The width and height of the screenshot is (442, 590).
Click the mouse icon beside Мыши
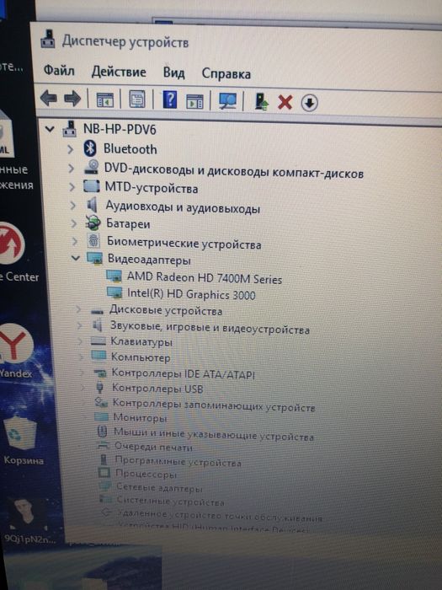point(102,432)
